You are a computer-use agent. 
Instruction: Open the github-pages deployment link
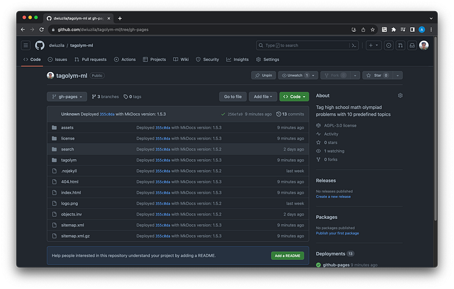[x=336, y=265]
